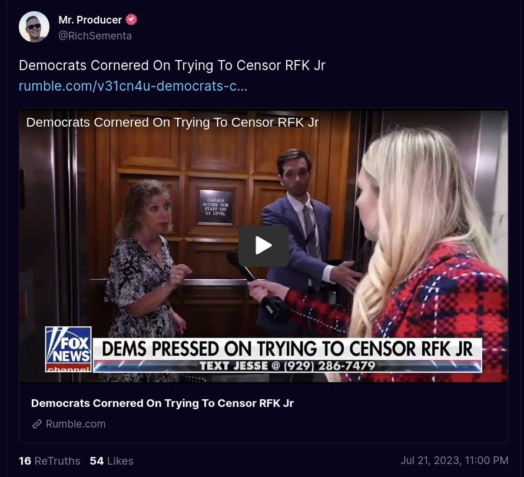Click the Garage Access plaque in the video

click(x=215, y=207)
